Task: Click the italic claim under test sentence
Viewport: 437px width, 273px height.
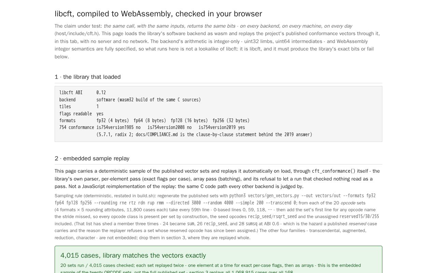Action: pyautogui.click(x=228, y=26)
